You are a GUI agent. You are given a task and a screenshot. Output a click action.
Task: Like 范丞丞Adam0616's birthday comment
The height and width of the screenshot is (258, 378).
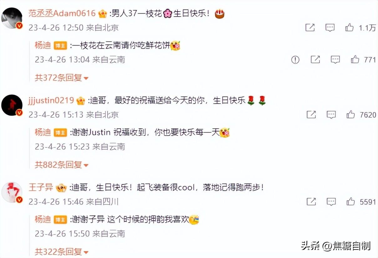(349, 28)
